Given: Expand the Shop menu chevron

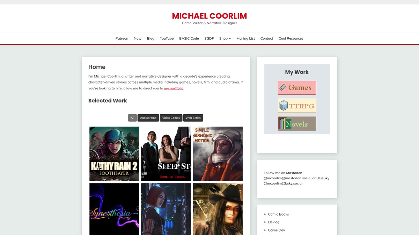Looking at the screenshot, I should 230,39.
